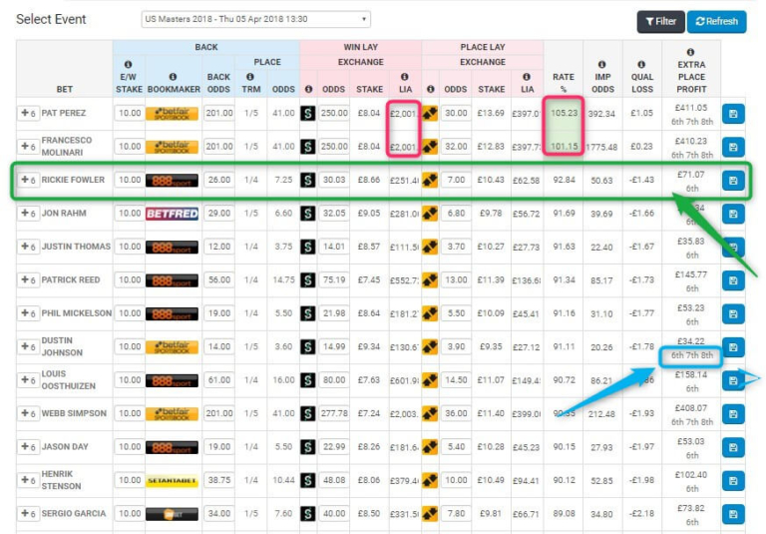Open Smarkets win exchange for Jon Rahm
The image size is (766, 534).
[308, 214]
